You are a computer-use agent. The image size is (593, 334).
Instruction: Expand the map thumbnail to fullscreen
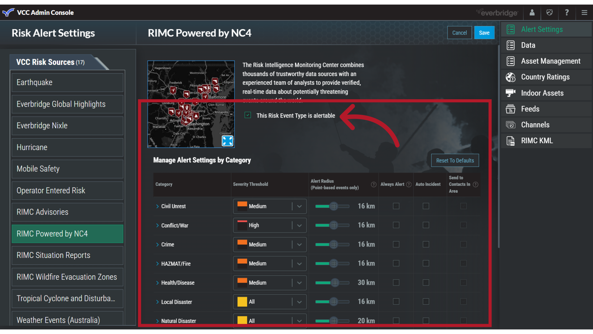click(x=227, y=141)
